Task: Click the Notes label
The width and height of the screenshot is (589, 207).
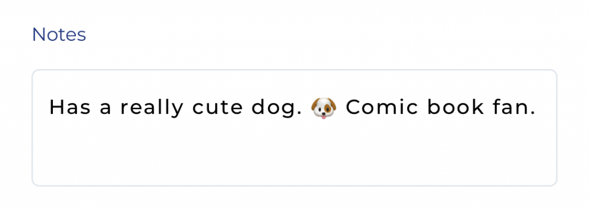Action: pyautogui.click(x=59, y=34)
